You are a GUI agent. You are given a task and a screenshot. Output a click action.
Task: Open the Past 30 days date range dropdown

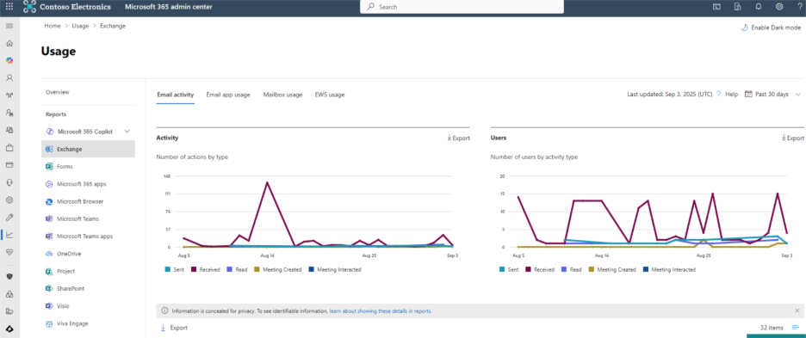point(772,95)
